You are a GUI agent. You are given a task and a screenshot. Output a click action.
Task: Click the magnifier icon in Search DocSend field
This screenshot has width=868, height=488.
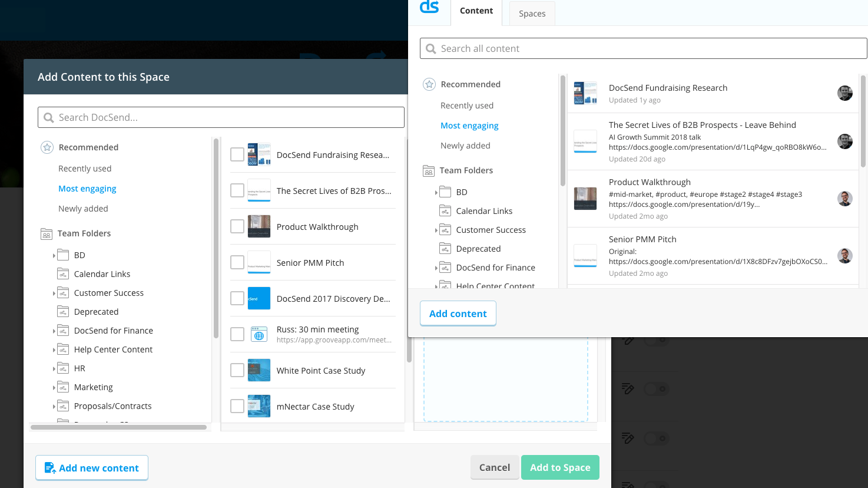pyautogui.click(x=49, y=118)
